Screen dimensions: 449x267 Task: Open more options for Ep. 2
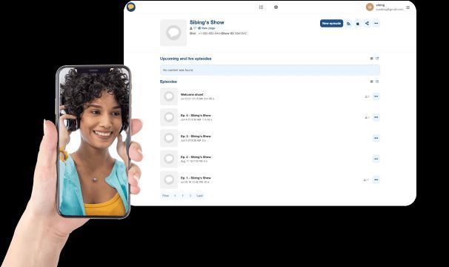tap(376, 159)
